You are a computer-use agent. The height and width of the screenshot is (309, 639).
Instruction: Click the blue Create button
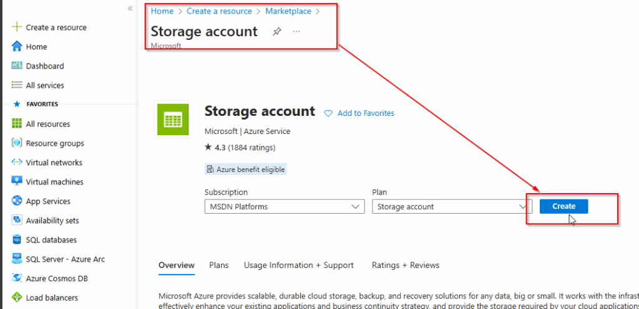pos(563,206)
